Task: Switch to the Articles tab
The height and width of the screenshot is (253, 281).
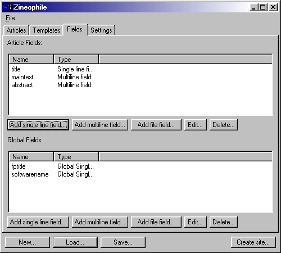Action: click(x=16, y=30)
